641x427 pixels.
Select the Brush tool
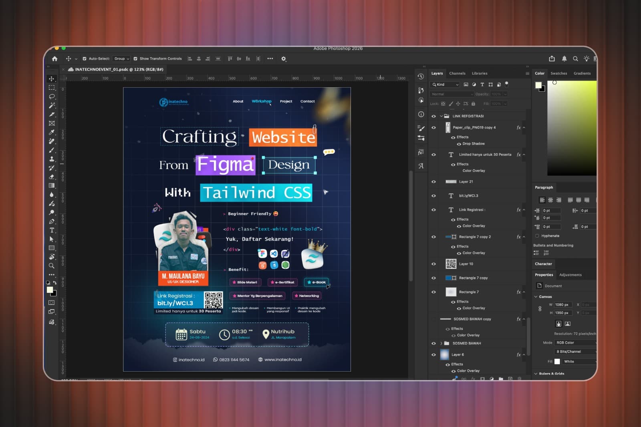[x=52, y=150]
